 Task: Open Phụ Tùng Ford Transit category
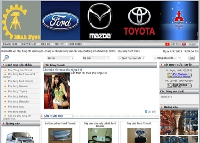(x=20, y=70)
